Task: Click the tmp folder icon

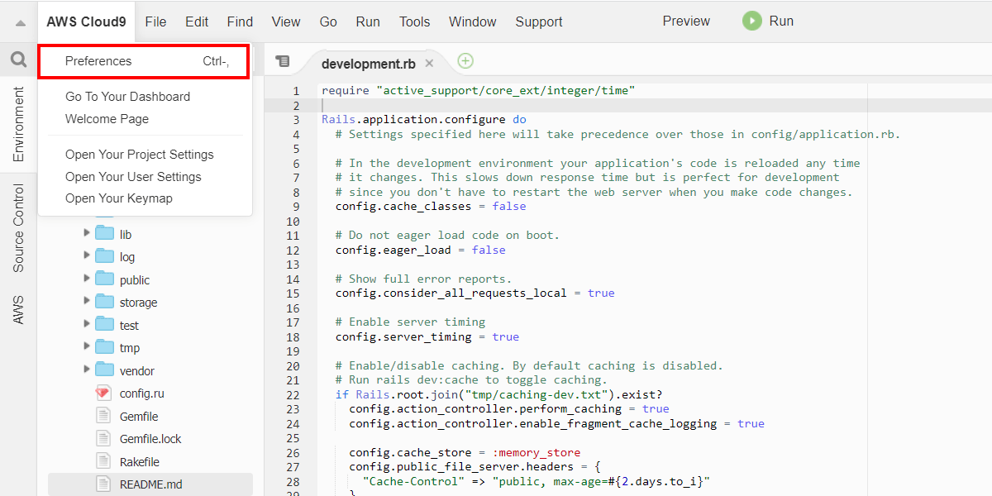Action: click(104, 347)
